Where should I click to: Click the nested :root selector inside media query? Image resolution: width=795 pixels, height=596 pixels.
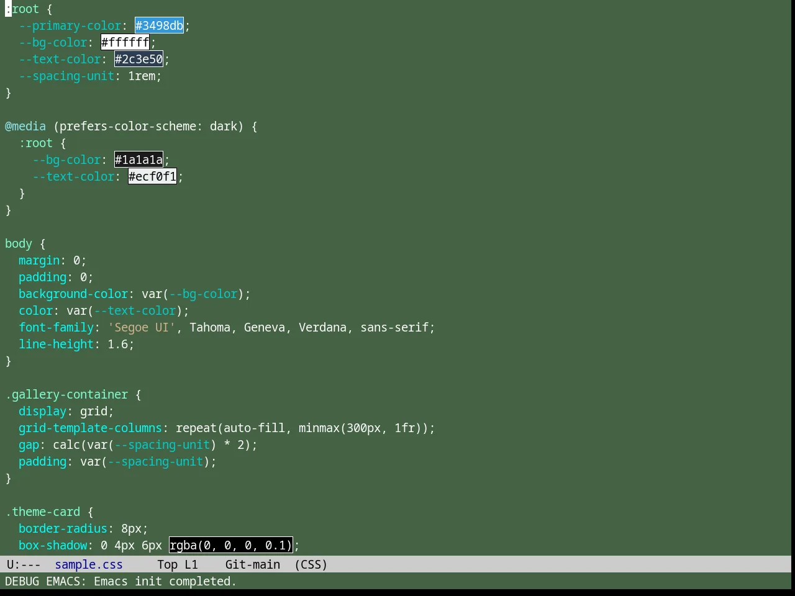(x=36, y=143)
